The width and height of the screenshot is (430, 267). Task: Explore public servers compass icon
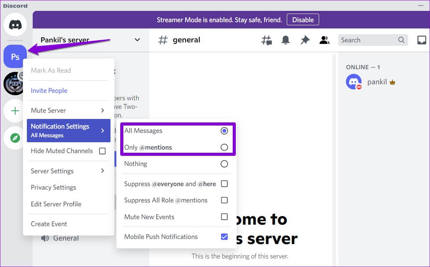(15, 138)
